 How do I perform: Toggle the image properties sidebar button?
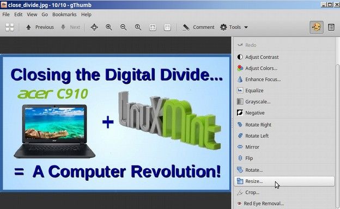tap(331, 27)
